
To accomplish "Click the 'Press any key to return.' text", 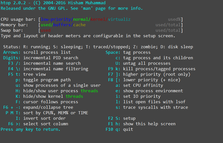I will pyautogui.click(x=30, y=129).
